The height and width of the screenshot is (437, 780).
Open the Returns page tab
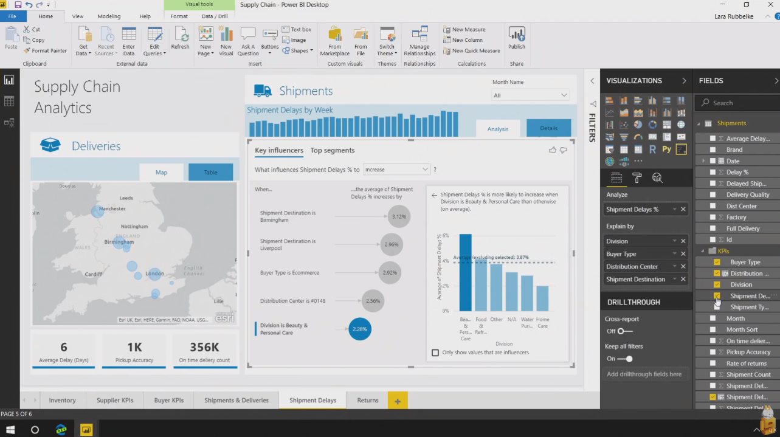pos(367,401)
